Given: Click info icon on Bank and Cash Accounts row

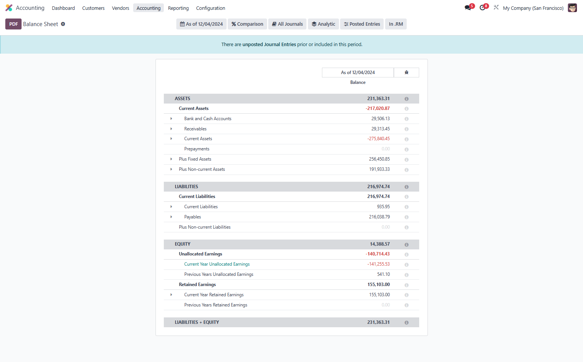Looking at the screenshot, I should (407, 119).
